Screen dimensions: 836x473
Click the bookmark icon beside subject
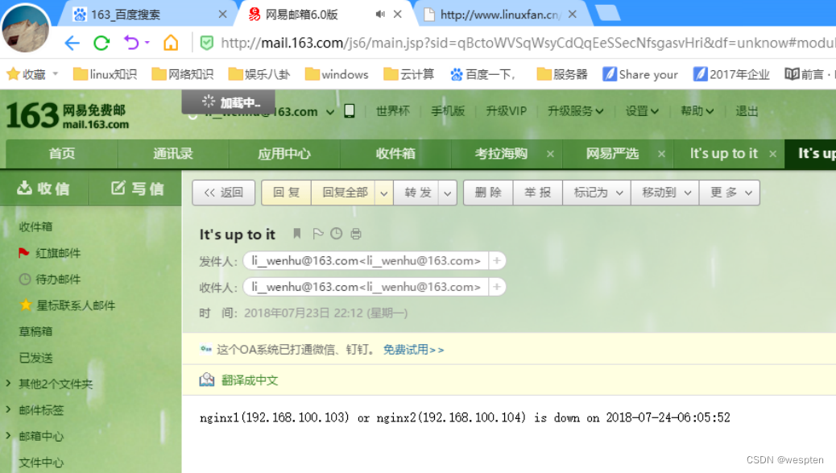tap(297, 234)
